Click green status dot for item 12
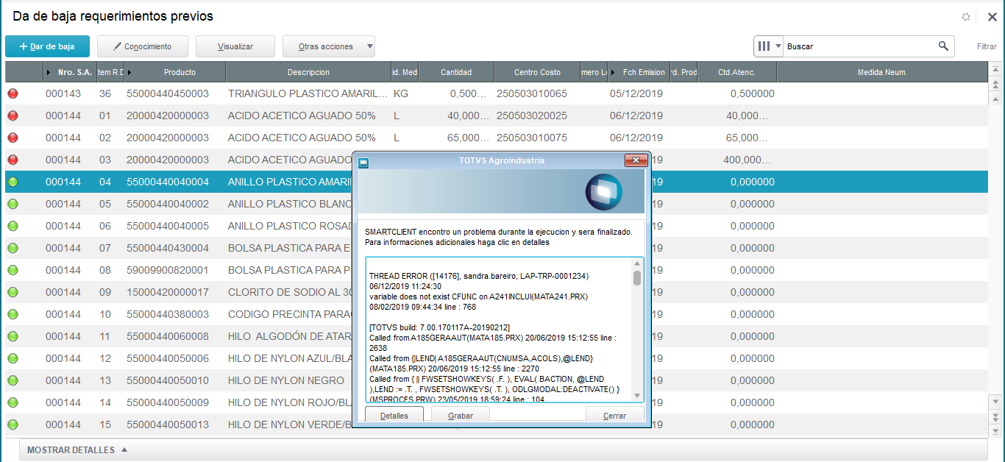The image size is (1005, 462). click(x=13, y=358)
